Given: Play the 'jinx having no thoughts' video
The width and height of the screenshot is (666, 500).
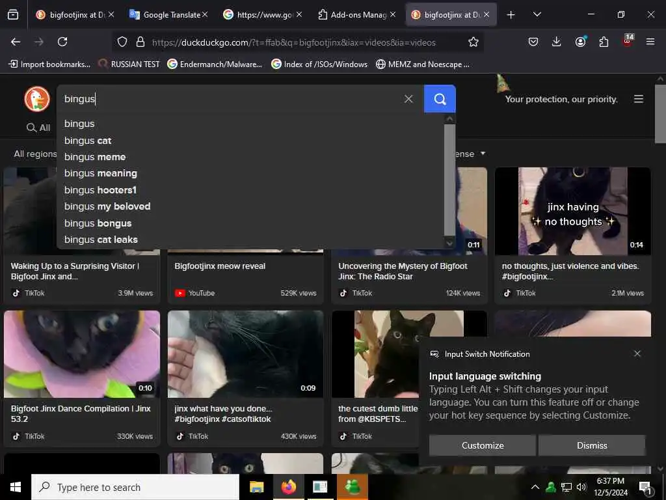Looking at the screenshot, I should [x=572, y=212].
